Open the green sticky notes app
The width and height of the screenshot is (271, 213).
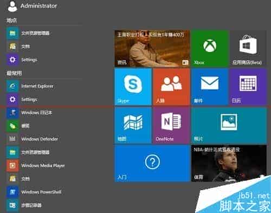coord(18,126)
